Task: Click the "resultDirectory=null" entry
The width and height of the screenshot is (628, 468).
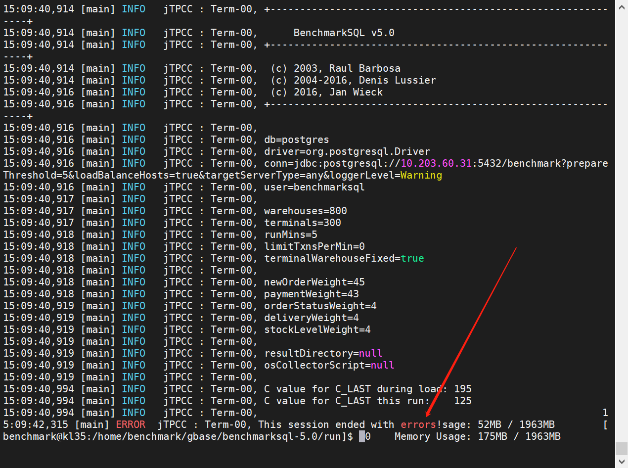Action: (x=323, y=353)
